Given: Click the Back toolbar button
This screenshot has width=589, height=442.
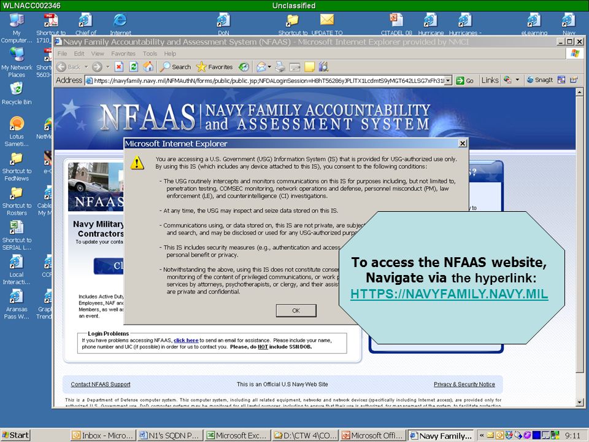Looking at the screenshot, I should pos(69,67).
